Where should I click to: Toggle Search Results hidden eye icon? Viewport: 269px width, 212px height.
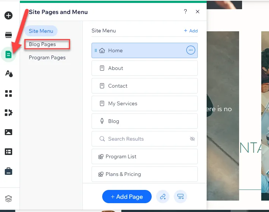(x=192, y=139)
